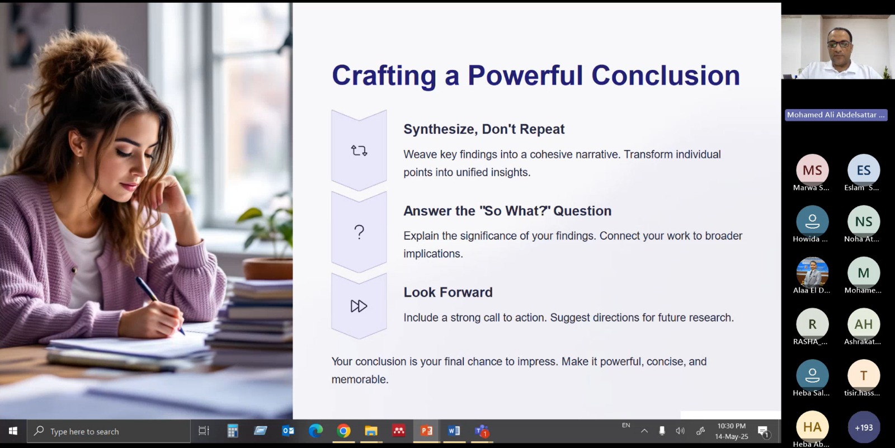The width and height of the screenshot is (895, 448).
Task: Open the Windows Start menu
Action: coord(13,431)
